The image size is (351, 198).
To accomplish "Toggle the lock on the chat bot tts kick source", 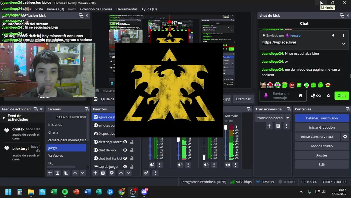I will point(132,158).
